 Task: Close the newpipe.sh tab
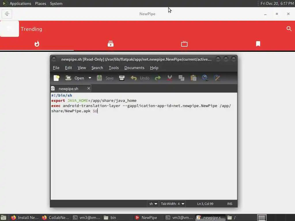tap(89, 88)
